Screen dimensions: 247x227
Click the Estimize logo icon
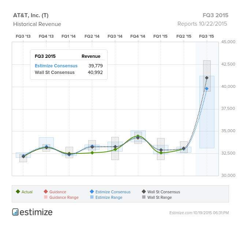(x=15, y=212)
